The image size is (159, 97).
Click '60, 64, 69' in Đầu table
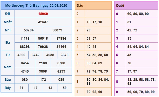(x=94, y=63)
